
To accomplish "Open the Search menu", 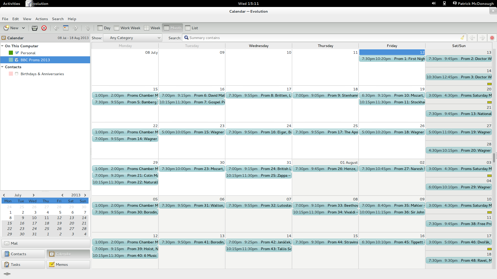I will [58, 19].
